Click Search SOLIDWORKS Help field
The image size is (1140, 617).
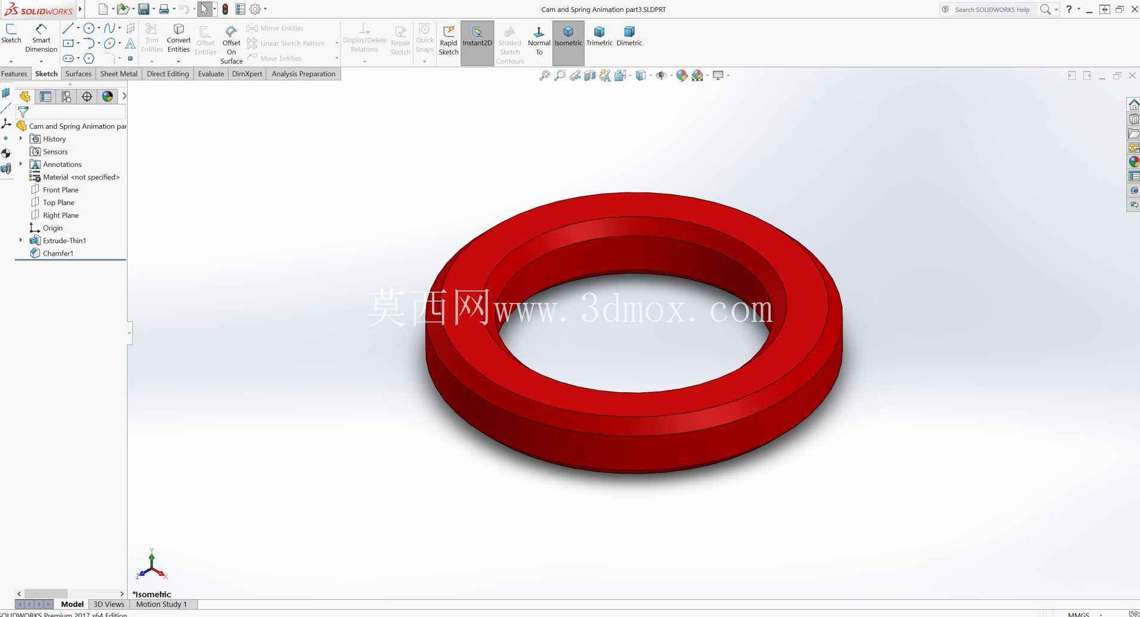(x=993, y=10)
